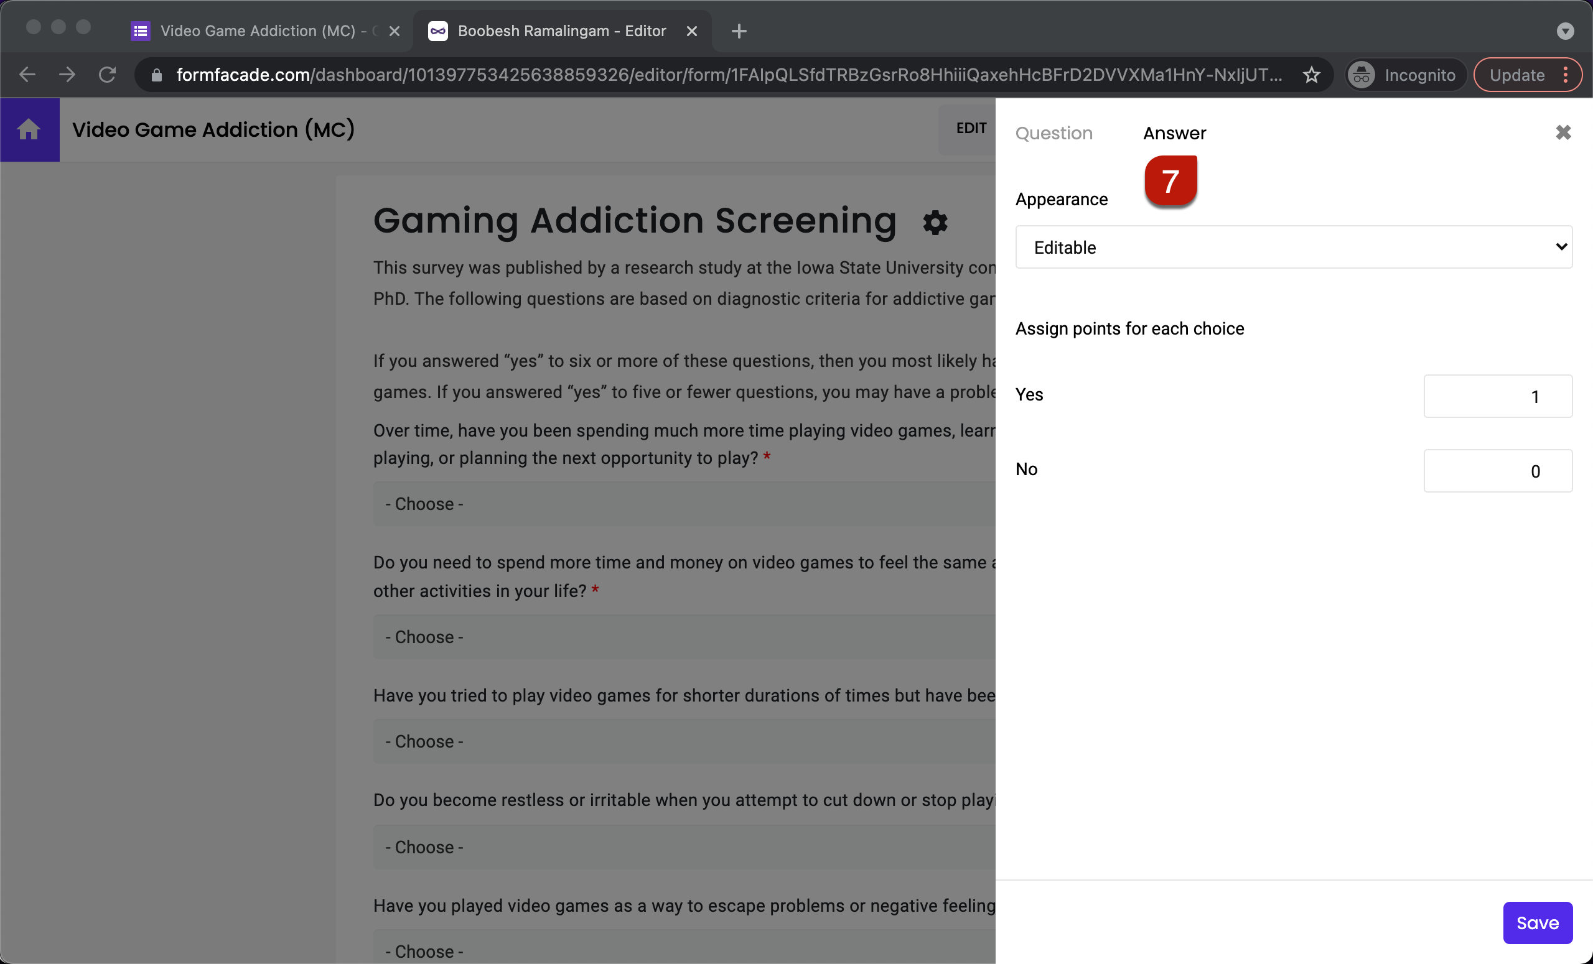This screenshot has height=964, width=1593.
Task: Close the Answer settings panel
Action: tap(1564, 132)
